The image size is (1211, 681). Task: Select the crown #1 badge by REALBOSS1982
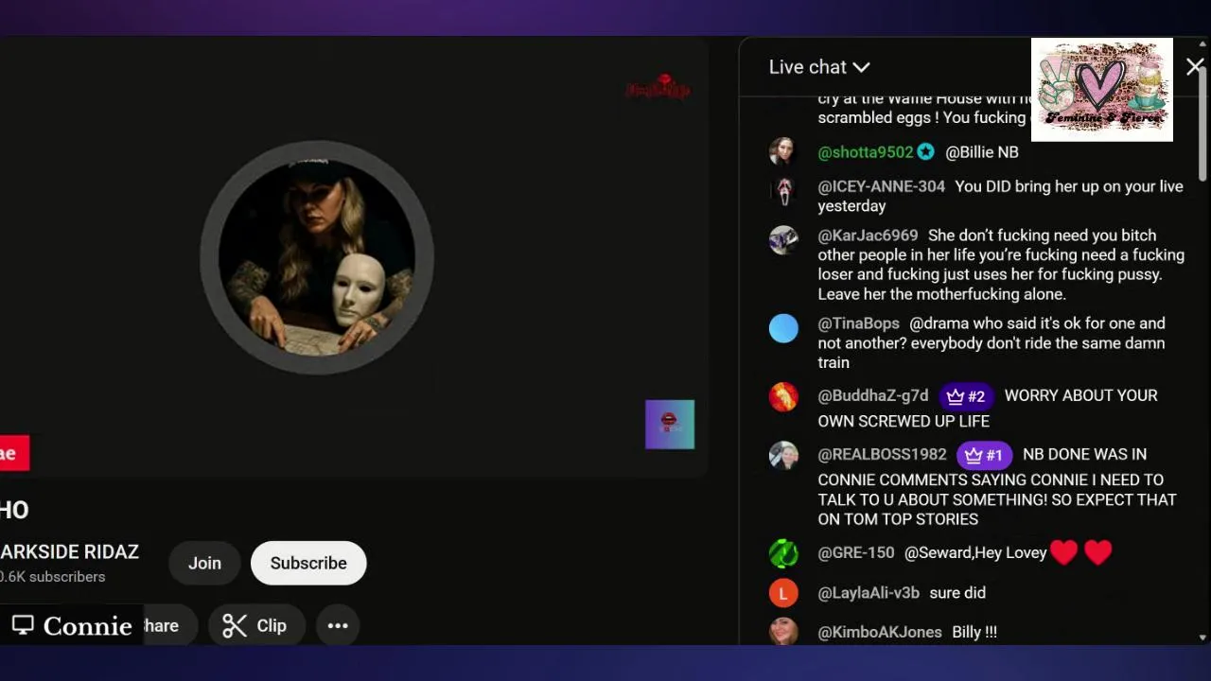(x=984, y=455)
